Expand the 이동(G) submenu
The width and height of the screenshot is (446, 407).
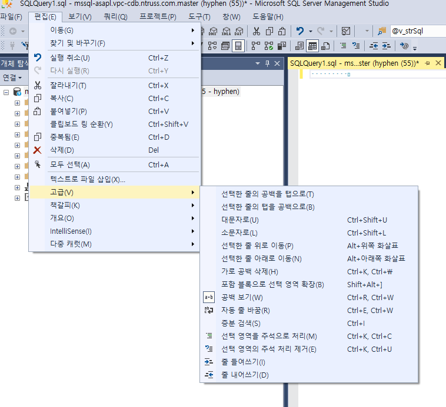[x=115, y=30]
